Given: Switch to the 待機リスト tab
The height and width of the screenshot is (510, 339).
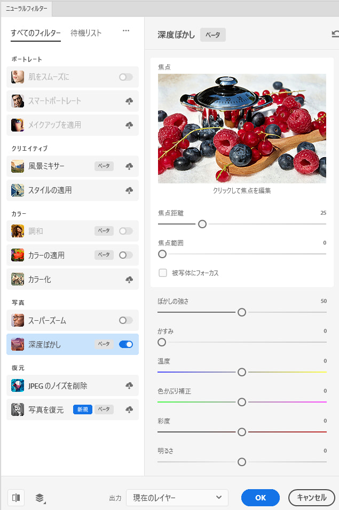Looking at the screenshot, I should [x=86, y=33].
